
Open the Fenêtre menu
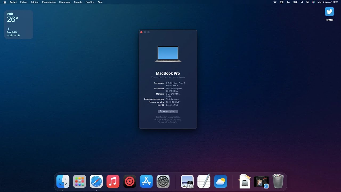90,2
